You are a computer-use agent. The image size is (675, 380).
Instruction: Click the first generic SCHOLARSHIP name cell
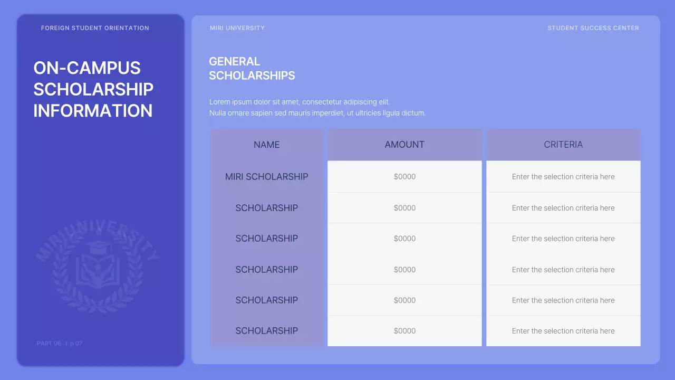267,208
